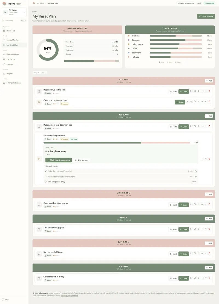
Task: Click the Kitchen time-by-room bar
Action: pos(176,36)
